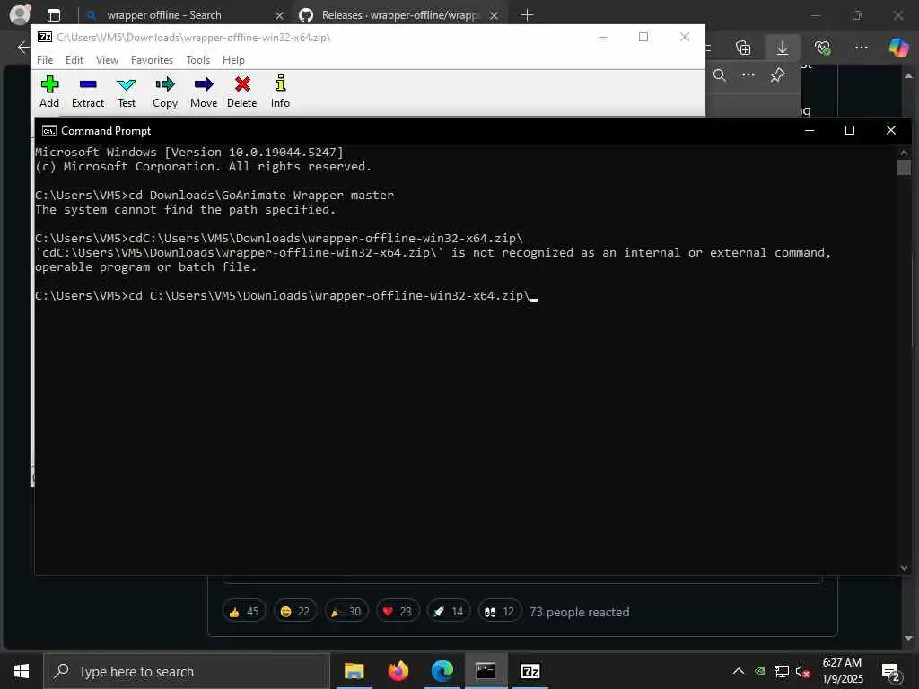Open the Info icon in 7-Zip toolbar
919x689 pixels.
[280, 92]
